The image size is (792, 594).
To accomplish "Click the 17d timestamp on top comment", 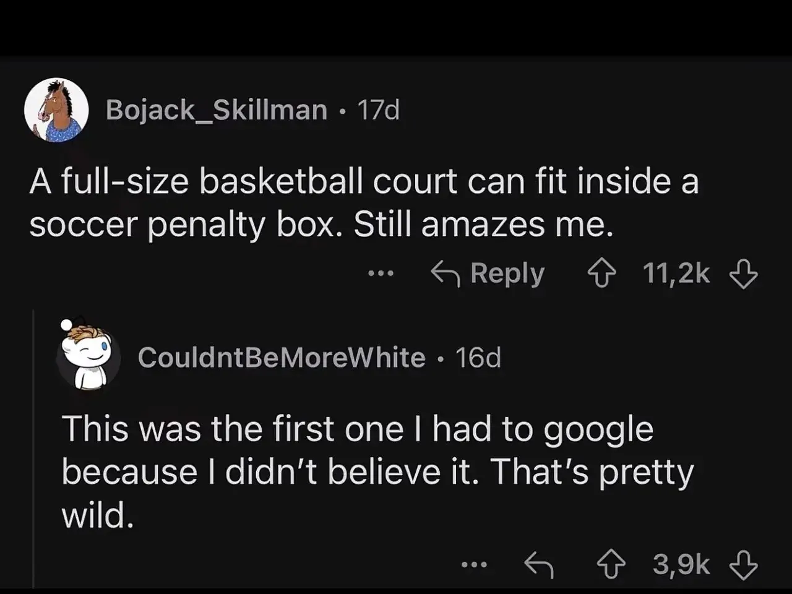I will tap(379, 110).
